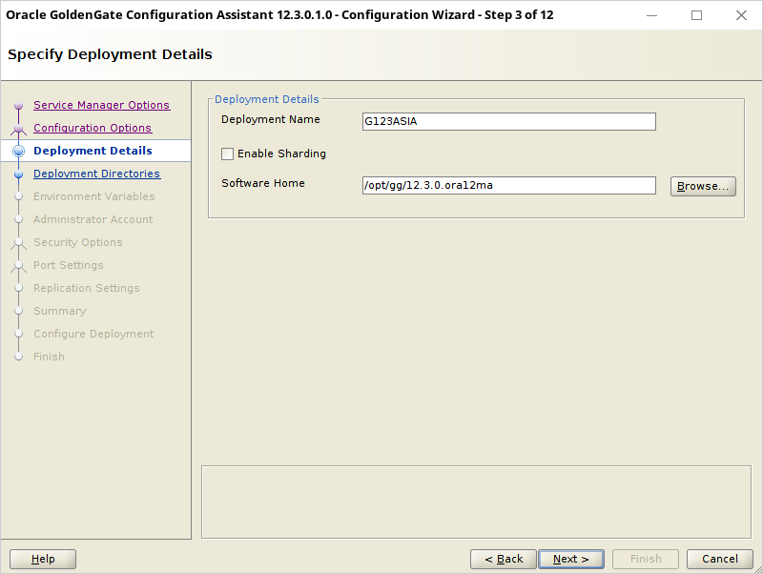763x574 pixels.
Task: Click the Security Options step label
Action: click(x=78, y=242)
